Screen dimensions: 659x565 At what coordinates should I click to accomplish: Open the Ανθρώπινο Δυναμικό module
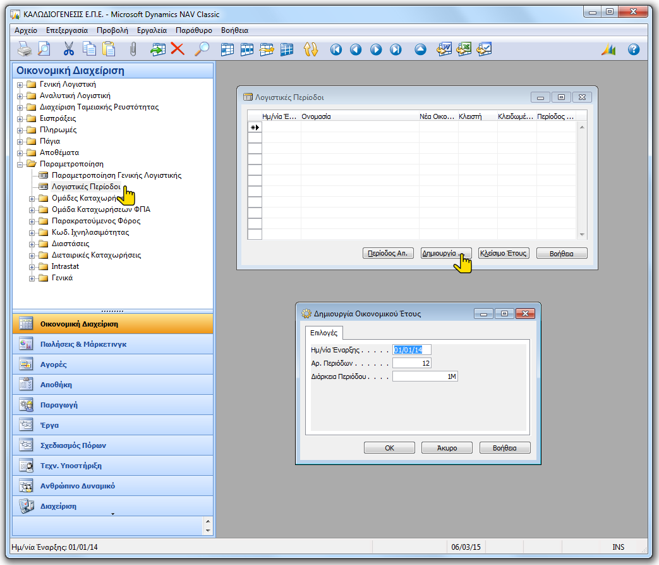(112, 485)
